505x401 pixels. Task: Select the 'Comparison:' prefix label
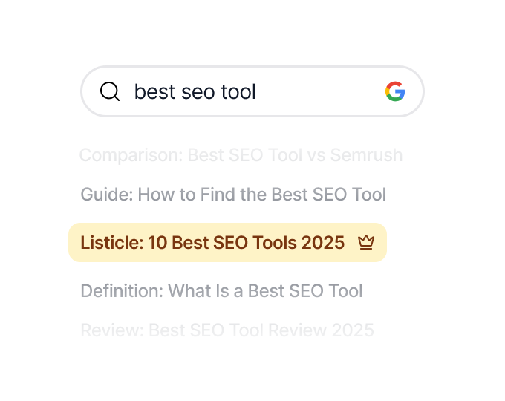click(x=131, y=155)
